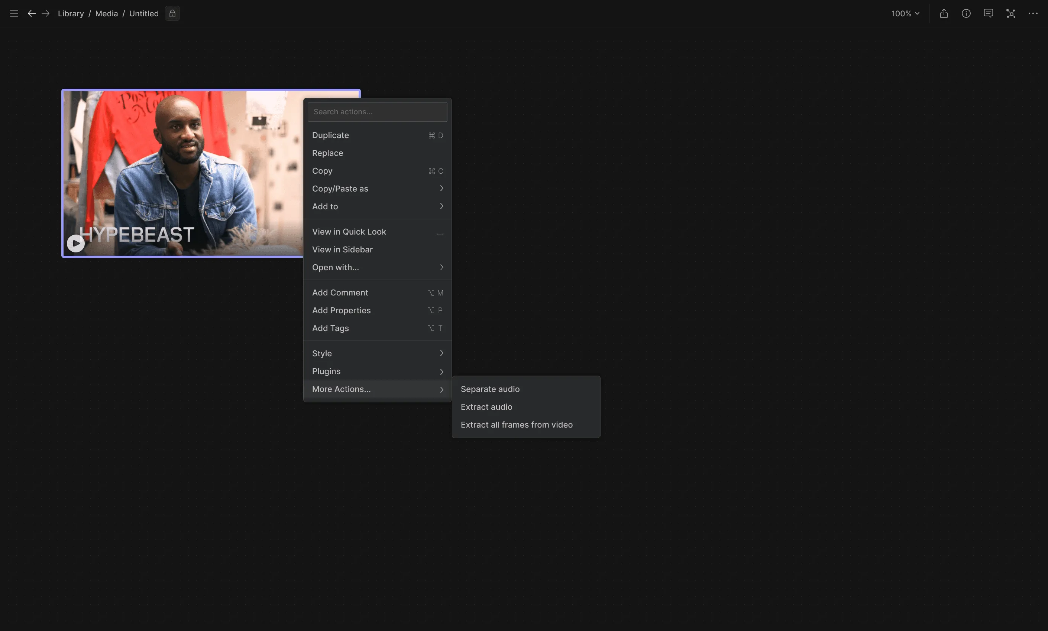
Task: Toggle the lock icon next to Untitled
Action: (172, 14)
